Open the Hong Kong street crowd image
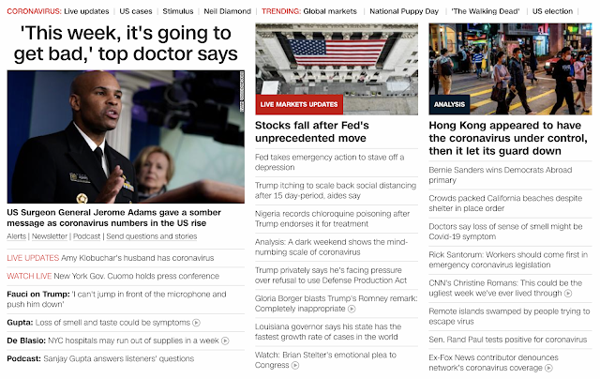600x379 pixels. (510, 68)
